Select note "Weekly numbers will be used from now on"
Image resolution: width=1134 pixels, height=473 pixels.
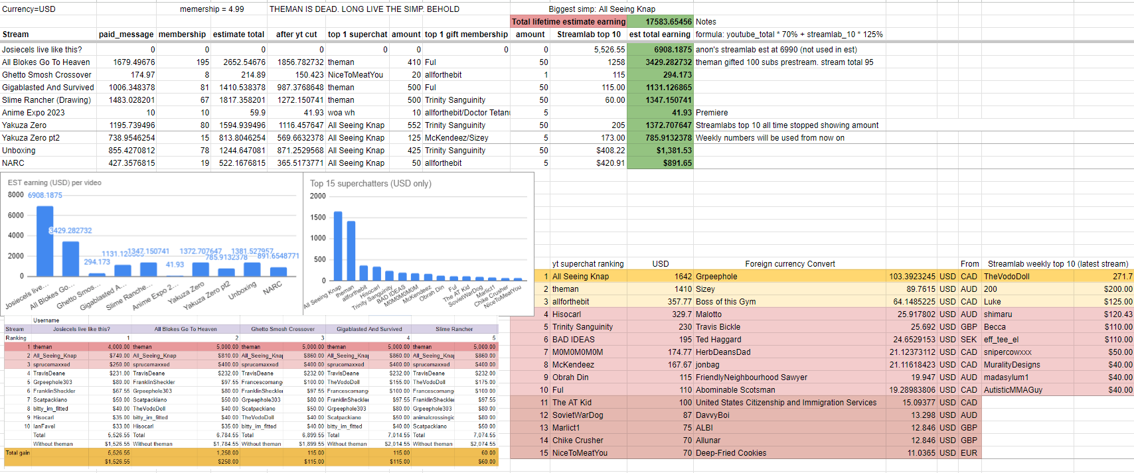click(x=770, y=138)
